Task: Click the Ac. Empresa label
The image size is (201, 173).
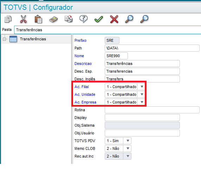Action: pos(85,102)
